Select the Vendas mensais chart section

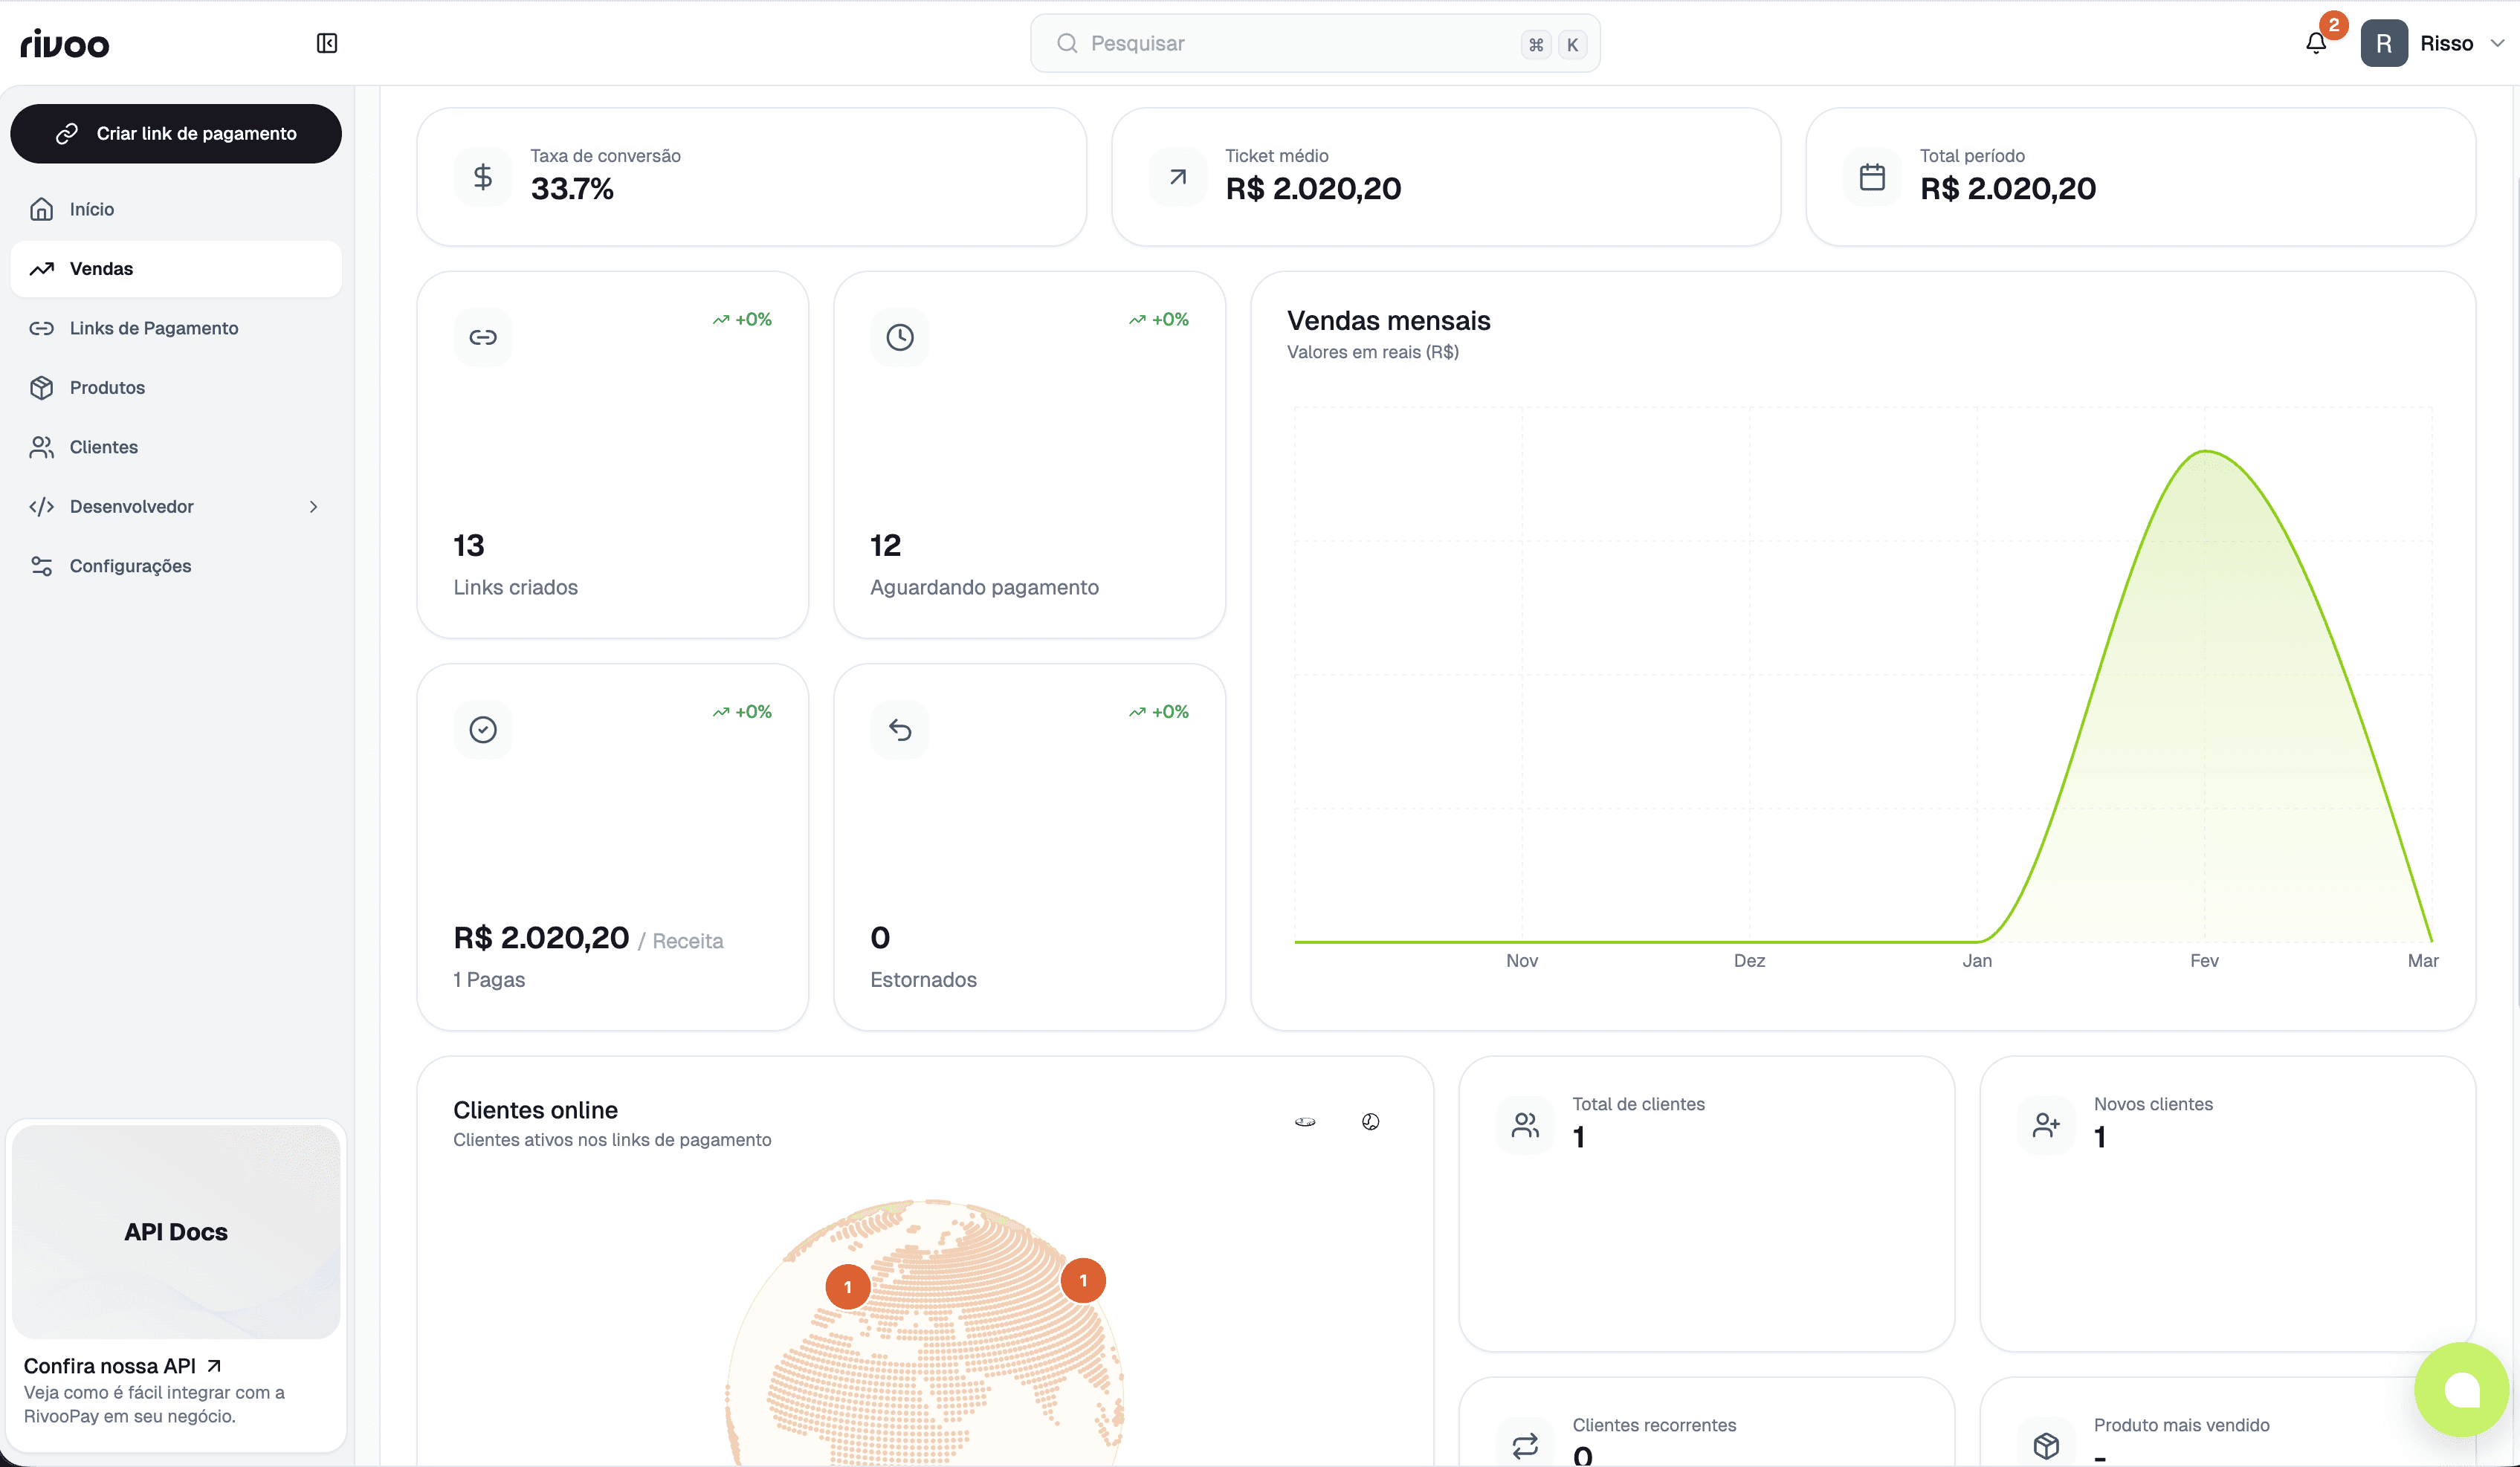1388,320
